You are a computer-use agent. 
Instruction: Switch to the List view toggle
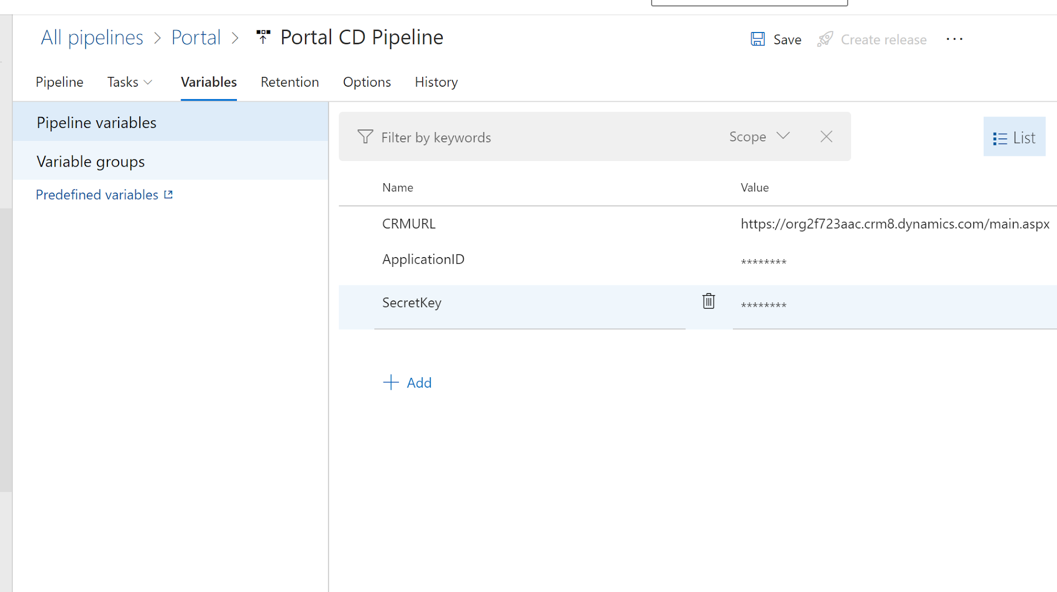pyautogui.click(x=1014, y=138)
